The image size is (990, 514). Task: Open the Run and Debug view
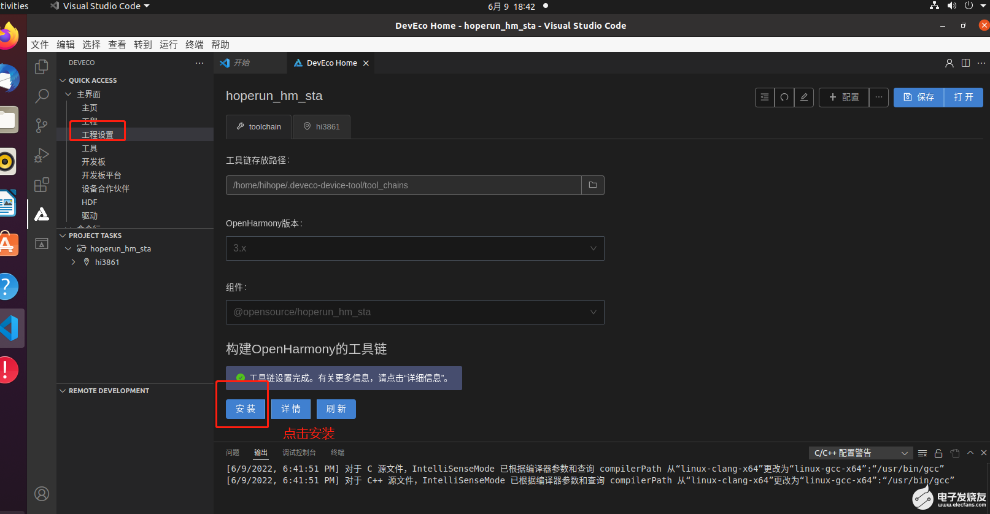click(42, 155)
